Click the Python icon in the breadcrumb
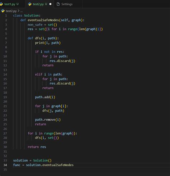Screen dimensions: 170x176 click(x=3, y=11)
